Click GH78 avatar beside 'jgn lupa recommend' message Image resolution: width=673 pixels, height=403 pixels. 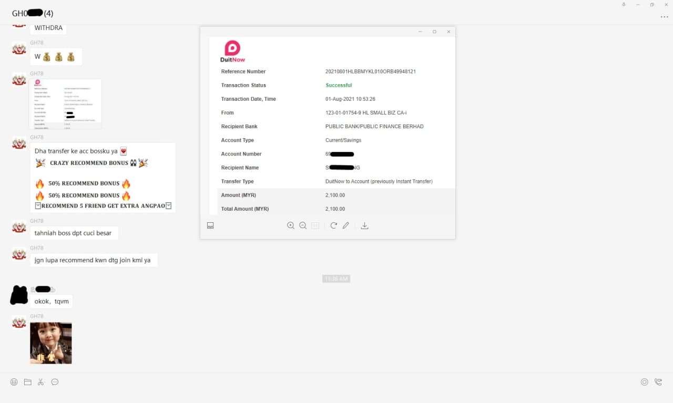click(x=19, y=254)
